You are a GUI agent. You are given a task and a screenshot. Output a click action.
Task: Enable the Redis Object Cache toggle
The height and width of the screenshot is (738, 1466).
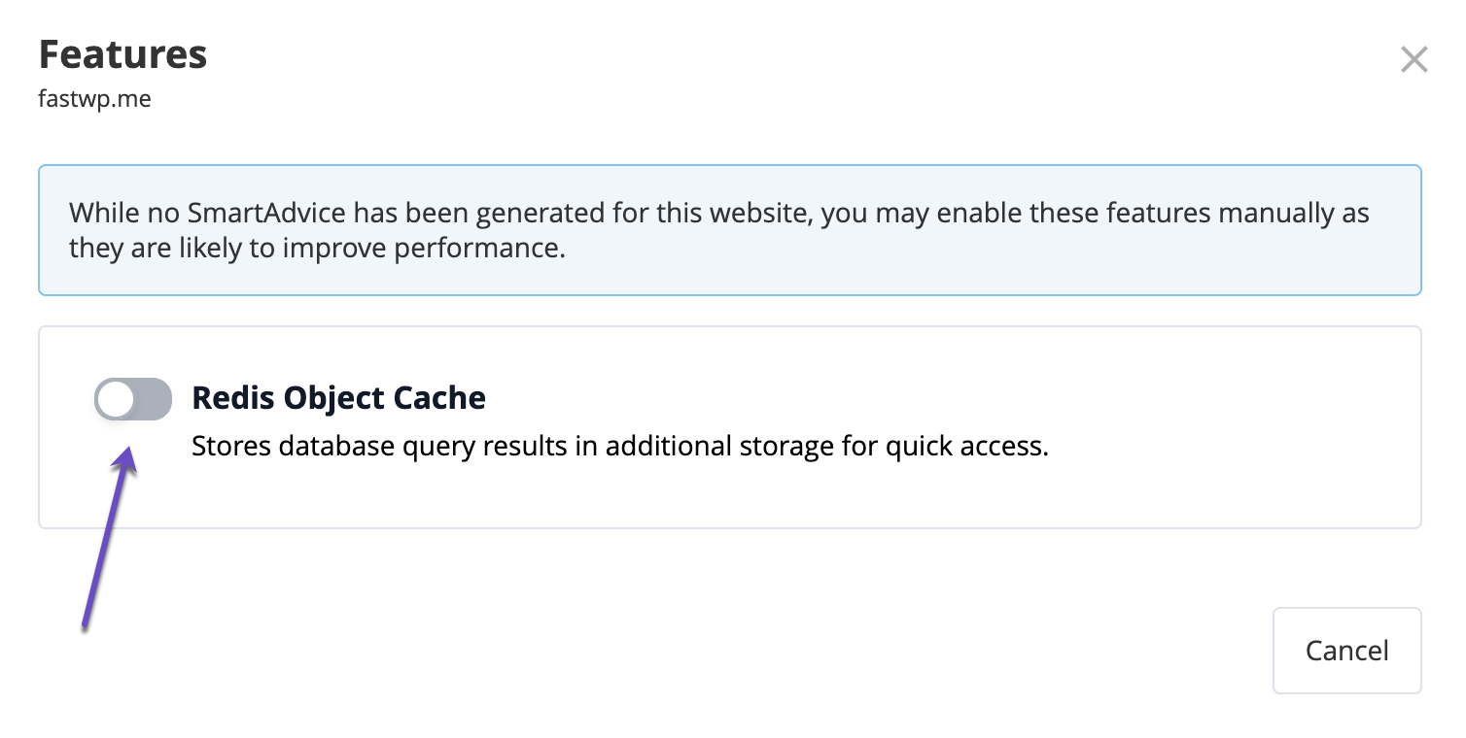[133, 399]
